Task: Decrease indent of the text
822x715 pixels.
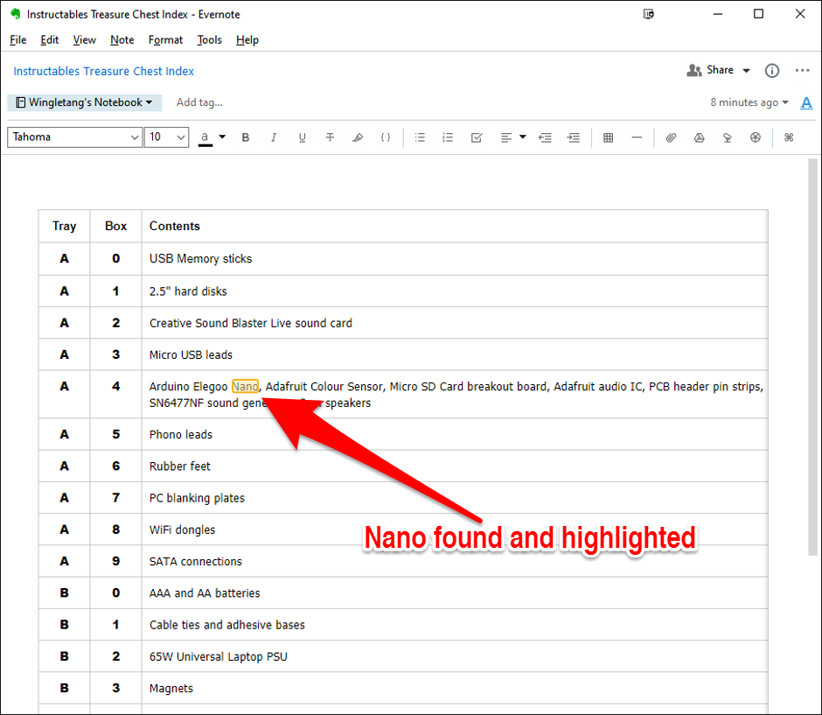Action: (545, 137)
